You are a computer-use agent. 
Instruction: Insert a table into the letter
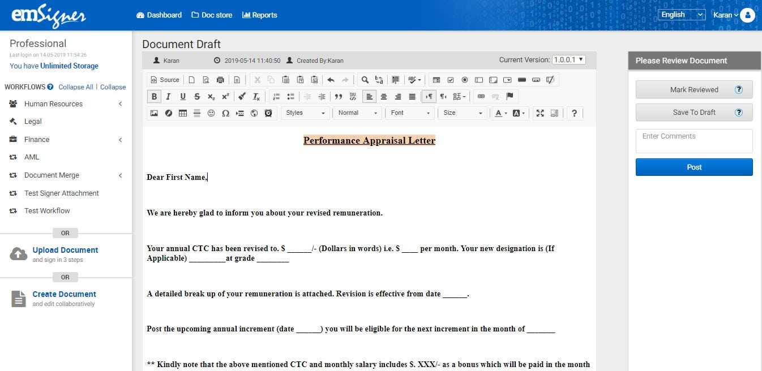click(x=182, y=113)
